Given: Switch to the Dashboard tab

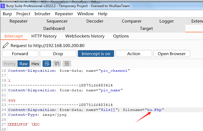Looking at the screenshot, I should (54, 29).
